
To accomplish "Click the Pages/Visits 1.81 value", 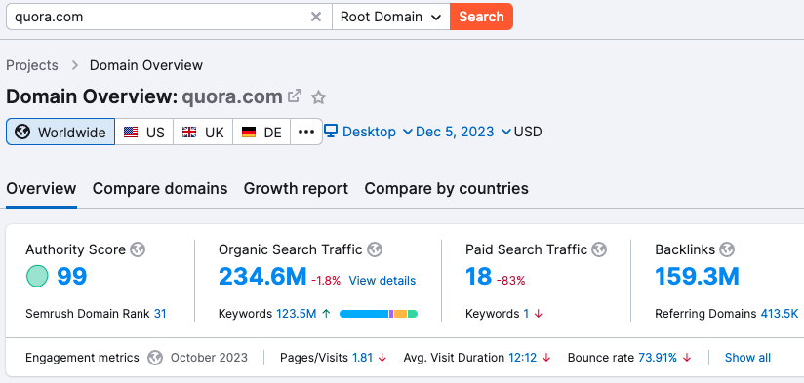I will (363, 358).
